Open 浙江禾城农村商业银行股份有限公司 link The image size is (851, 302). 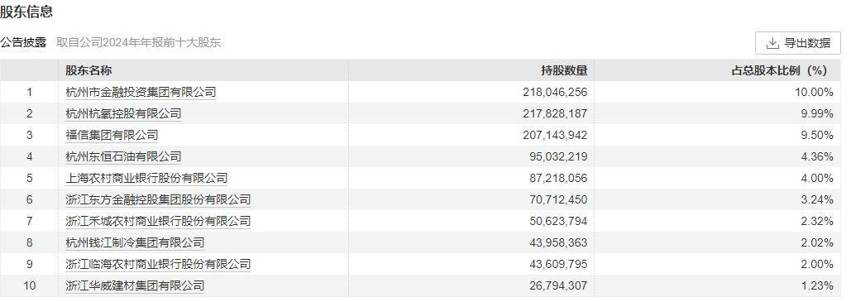pos(158,221)
